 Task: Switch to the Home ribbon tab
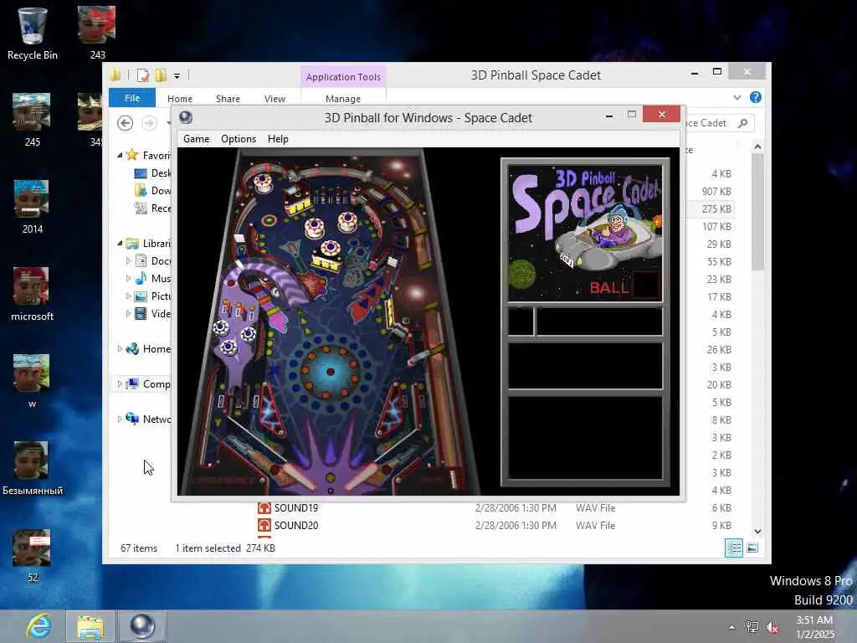pos(180,99)
